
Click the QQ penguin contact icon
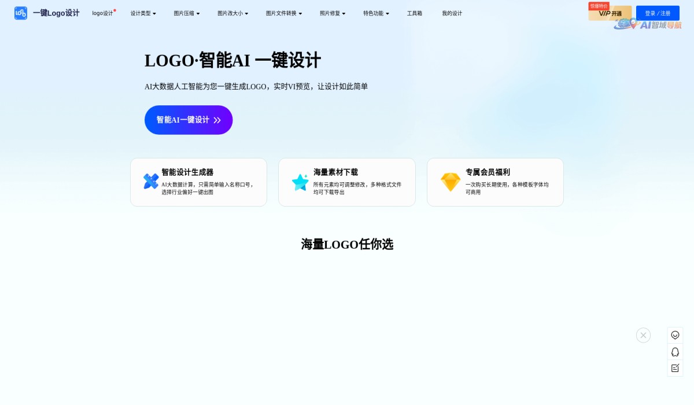point(675,352)
